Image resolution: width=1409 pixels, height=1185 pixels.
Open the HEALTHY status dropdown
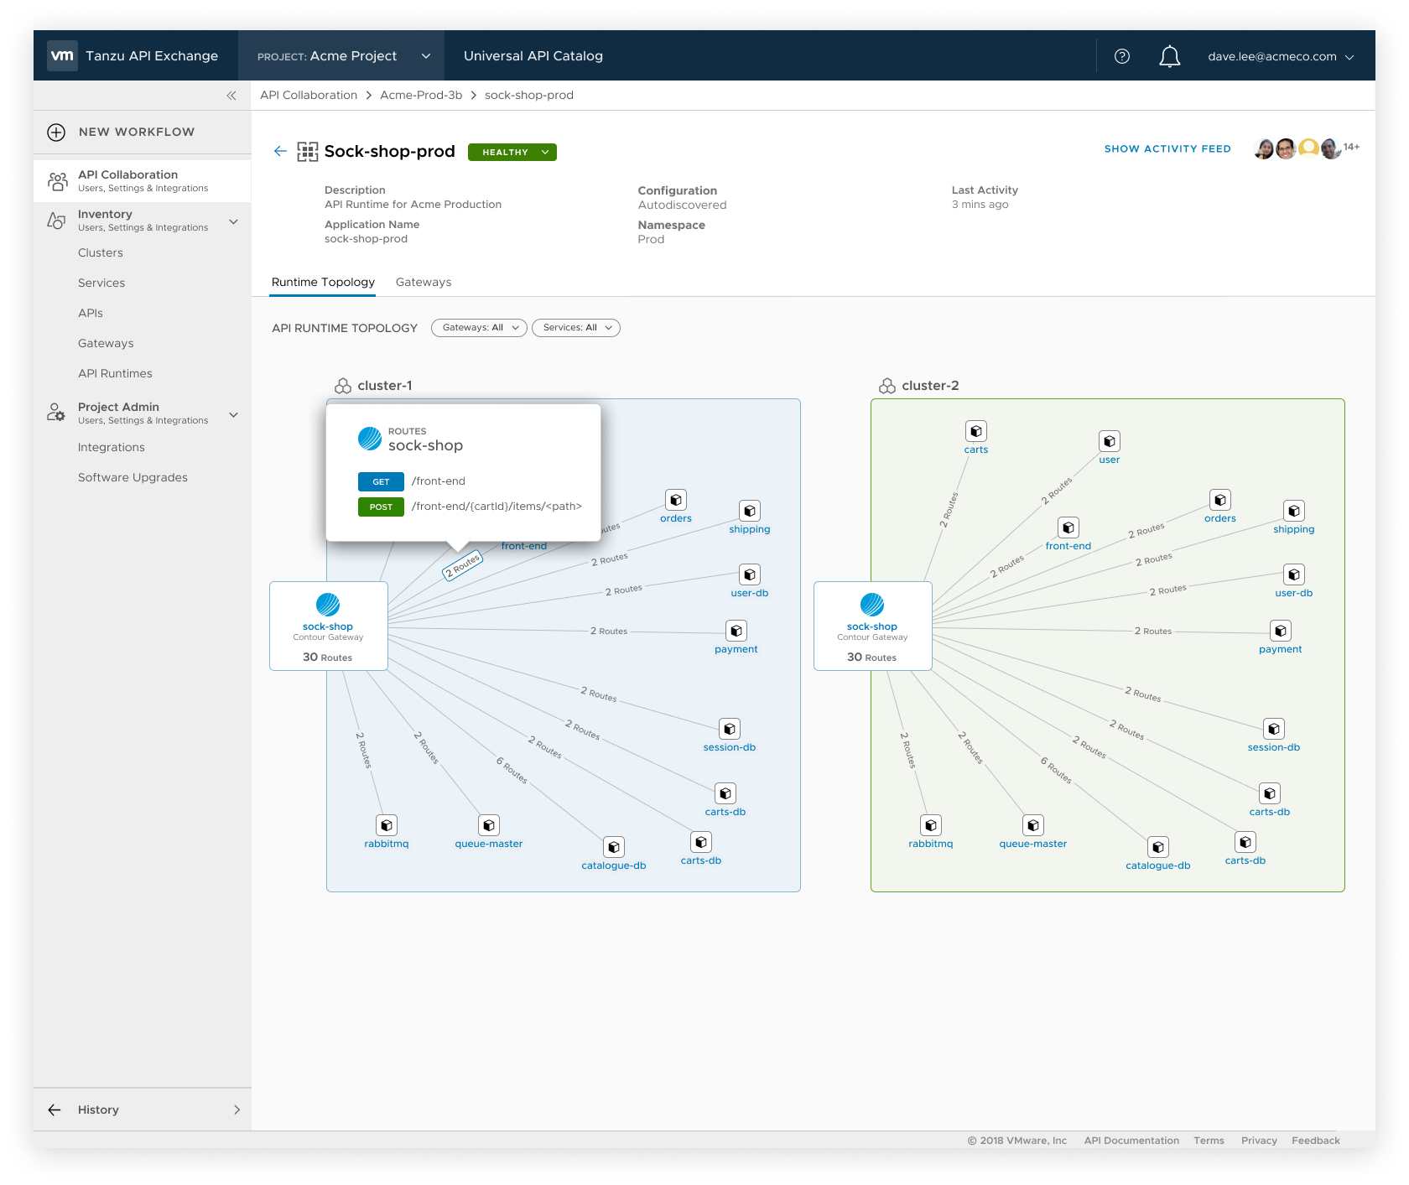[x=512, y=152]
